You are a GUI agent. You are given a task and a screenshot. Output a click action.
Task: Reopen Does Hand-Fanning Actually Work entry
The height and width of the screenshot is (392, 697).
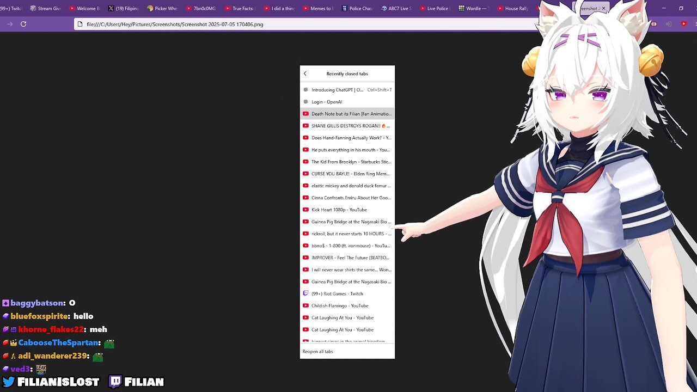(347, 138)
